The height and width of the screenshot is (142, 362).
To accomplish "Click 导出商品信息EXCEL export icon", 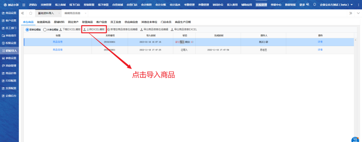I will click(x=172, y=29).
